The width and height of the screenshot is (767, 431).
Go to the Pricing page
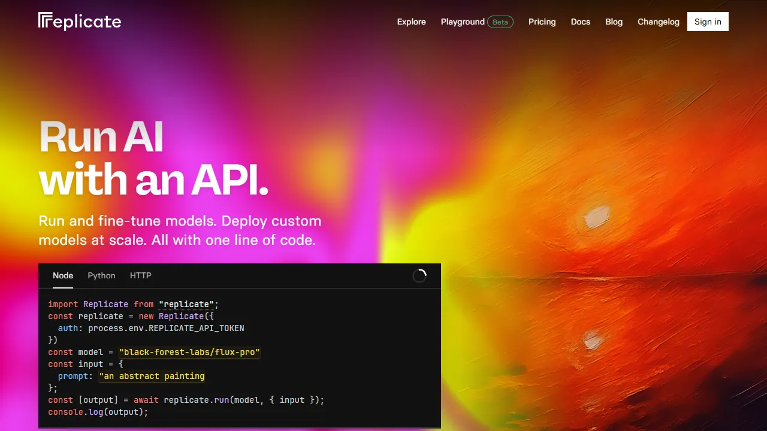coord(542,22)
